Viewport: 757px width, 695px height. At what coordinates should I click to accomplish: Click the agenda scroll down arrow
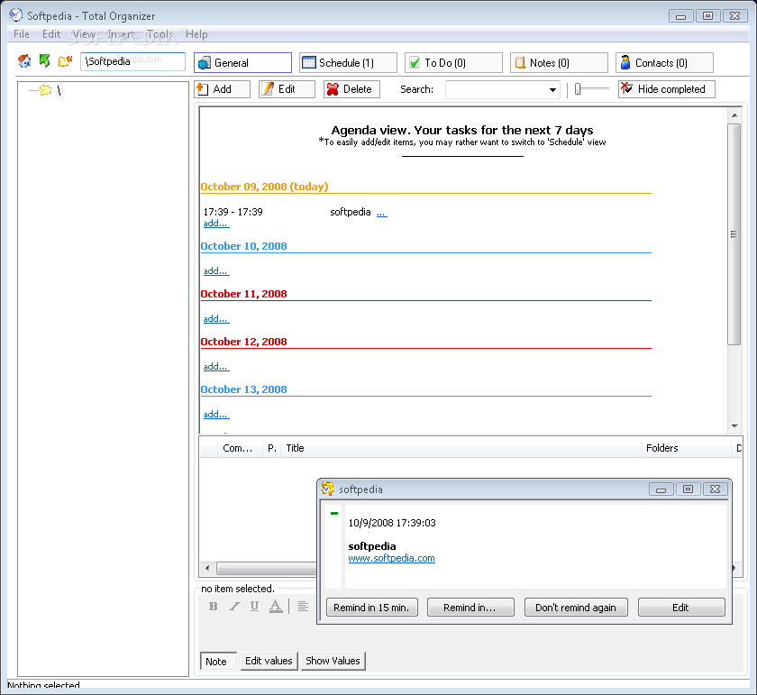(x=734, y=426)
